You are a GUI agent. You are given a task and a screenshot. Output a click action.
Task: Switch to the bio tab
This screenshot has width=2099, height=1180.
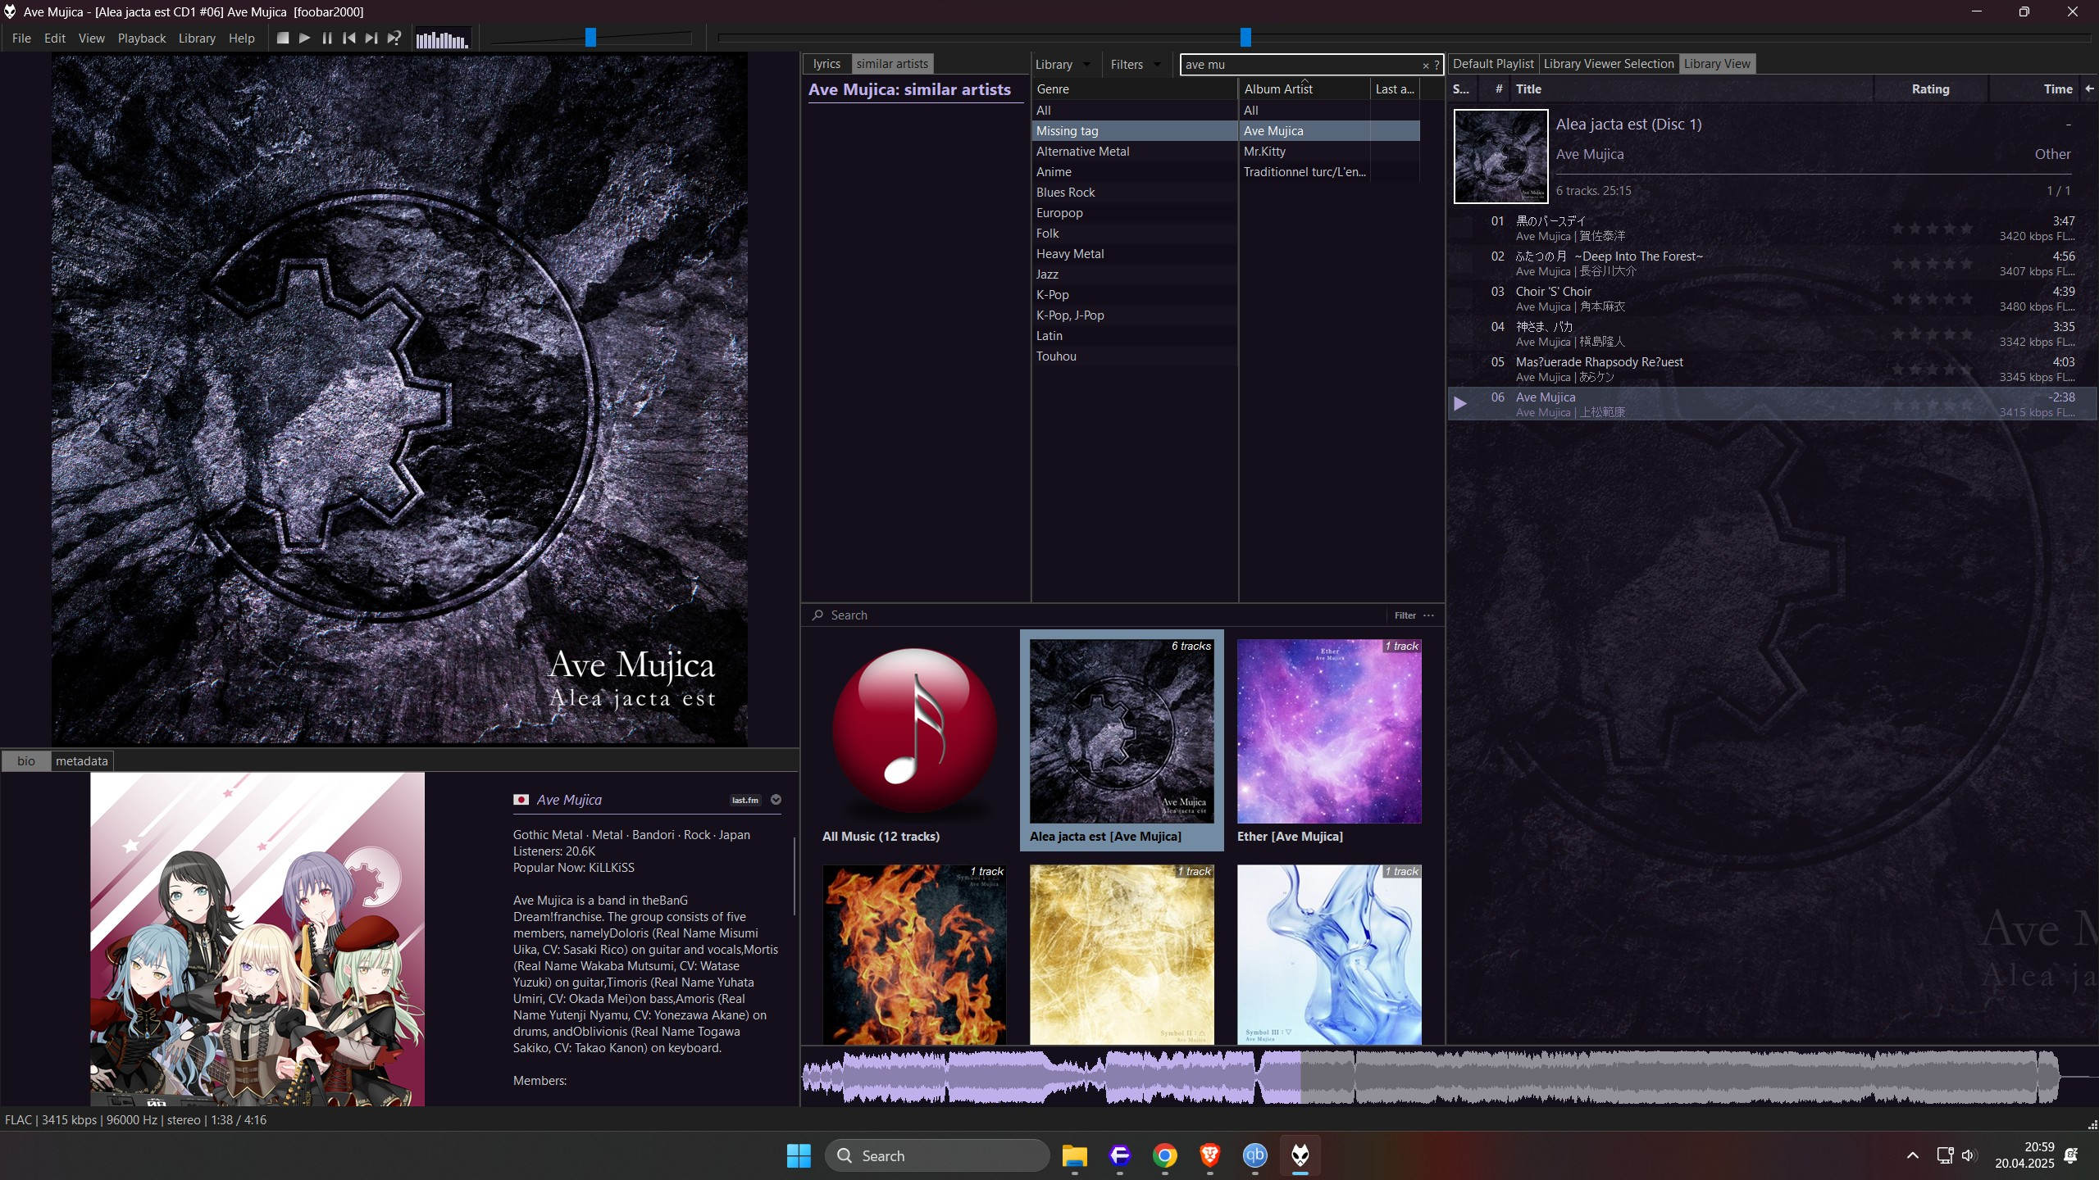[x=26, y=760]
